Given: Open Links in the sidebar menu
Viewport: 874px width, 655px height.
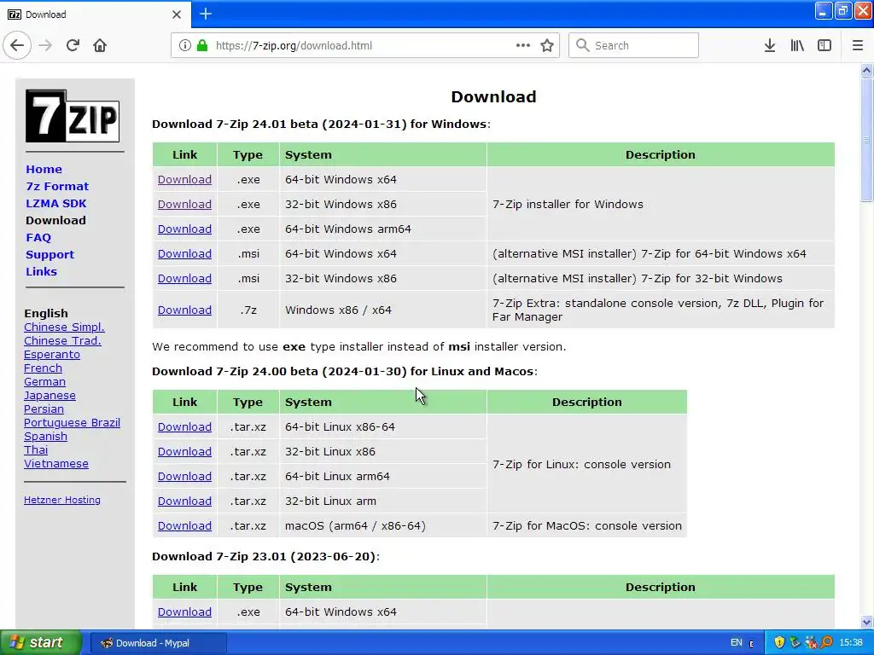Looking at the screenshot, I should tap(41, 271).
